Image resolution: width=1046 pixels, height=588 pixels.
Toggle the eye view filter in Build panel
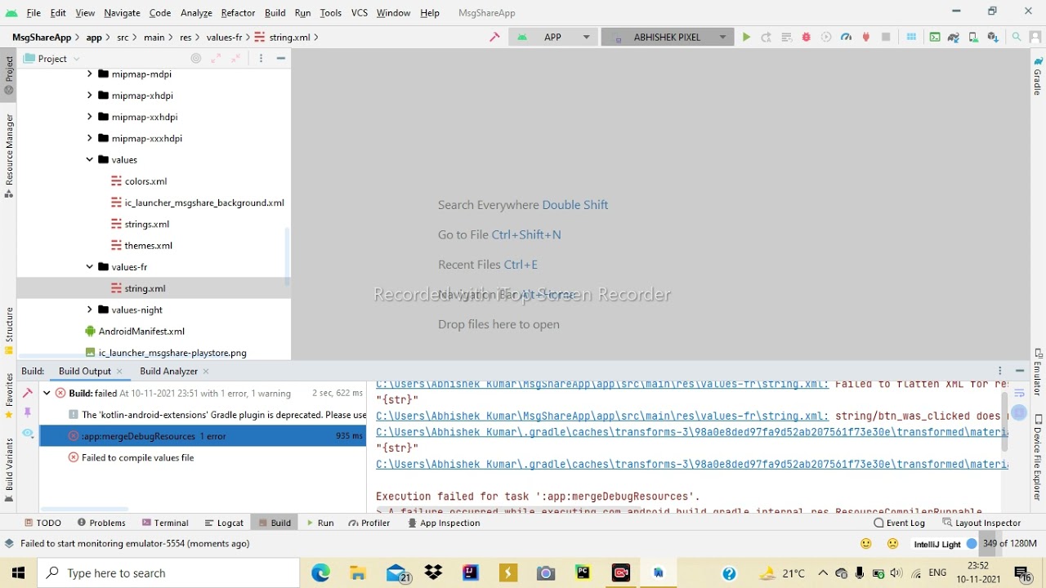coord(28,434)
